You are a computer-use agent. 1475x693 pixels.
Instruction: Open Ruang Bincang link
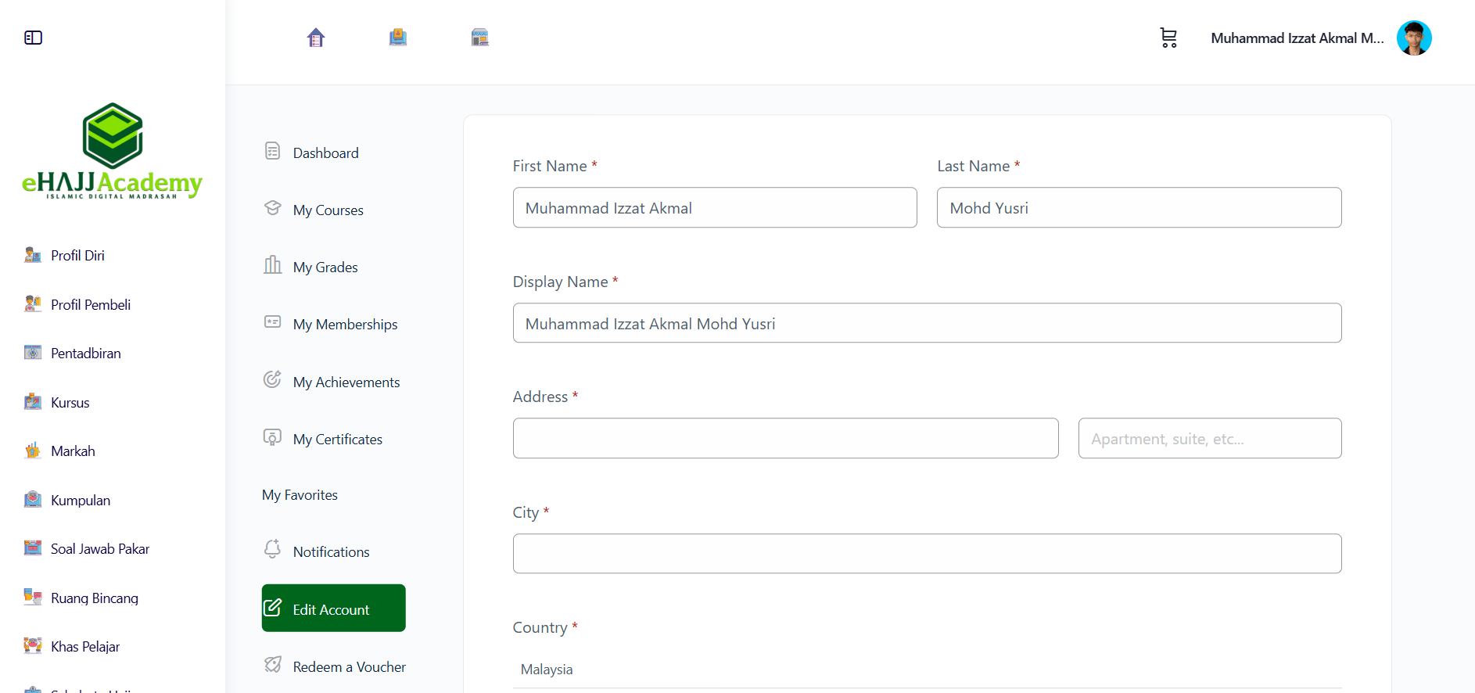tap(94, 598)
